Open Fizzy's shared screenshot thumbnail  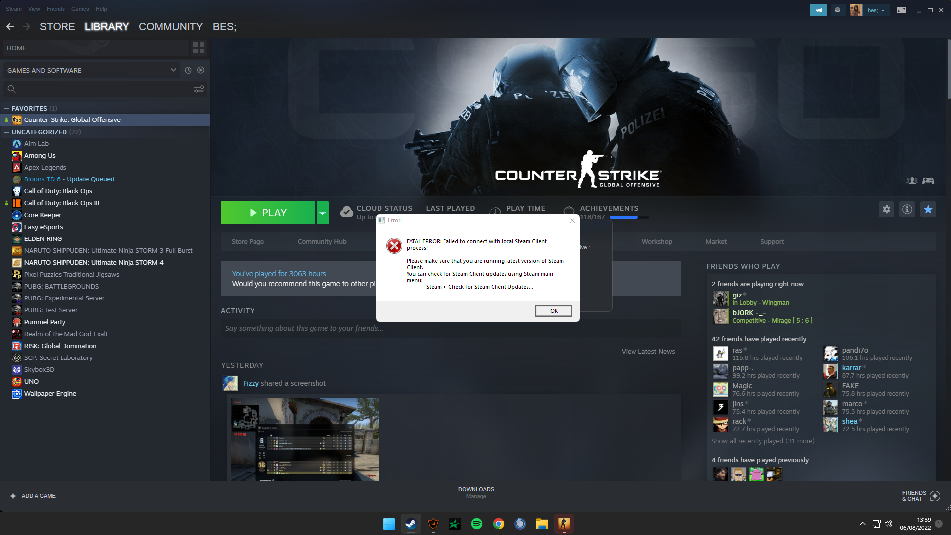pos(305,439)
